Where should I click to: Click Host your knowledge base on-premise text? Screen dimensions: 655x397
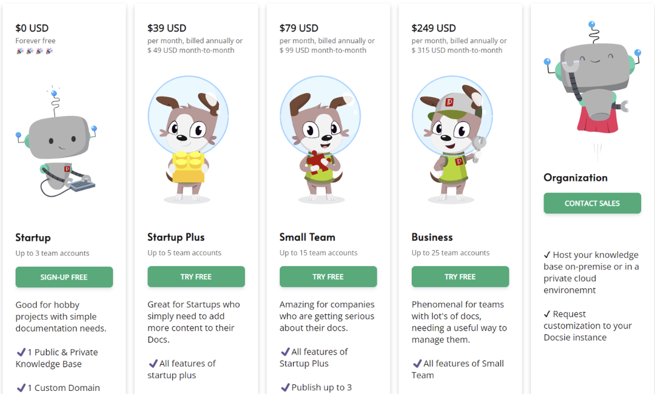point(591,273)
